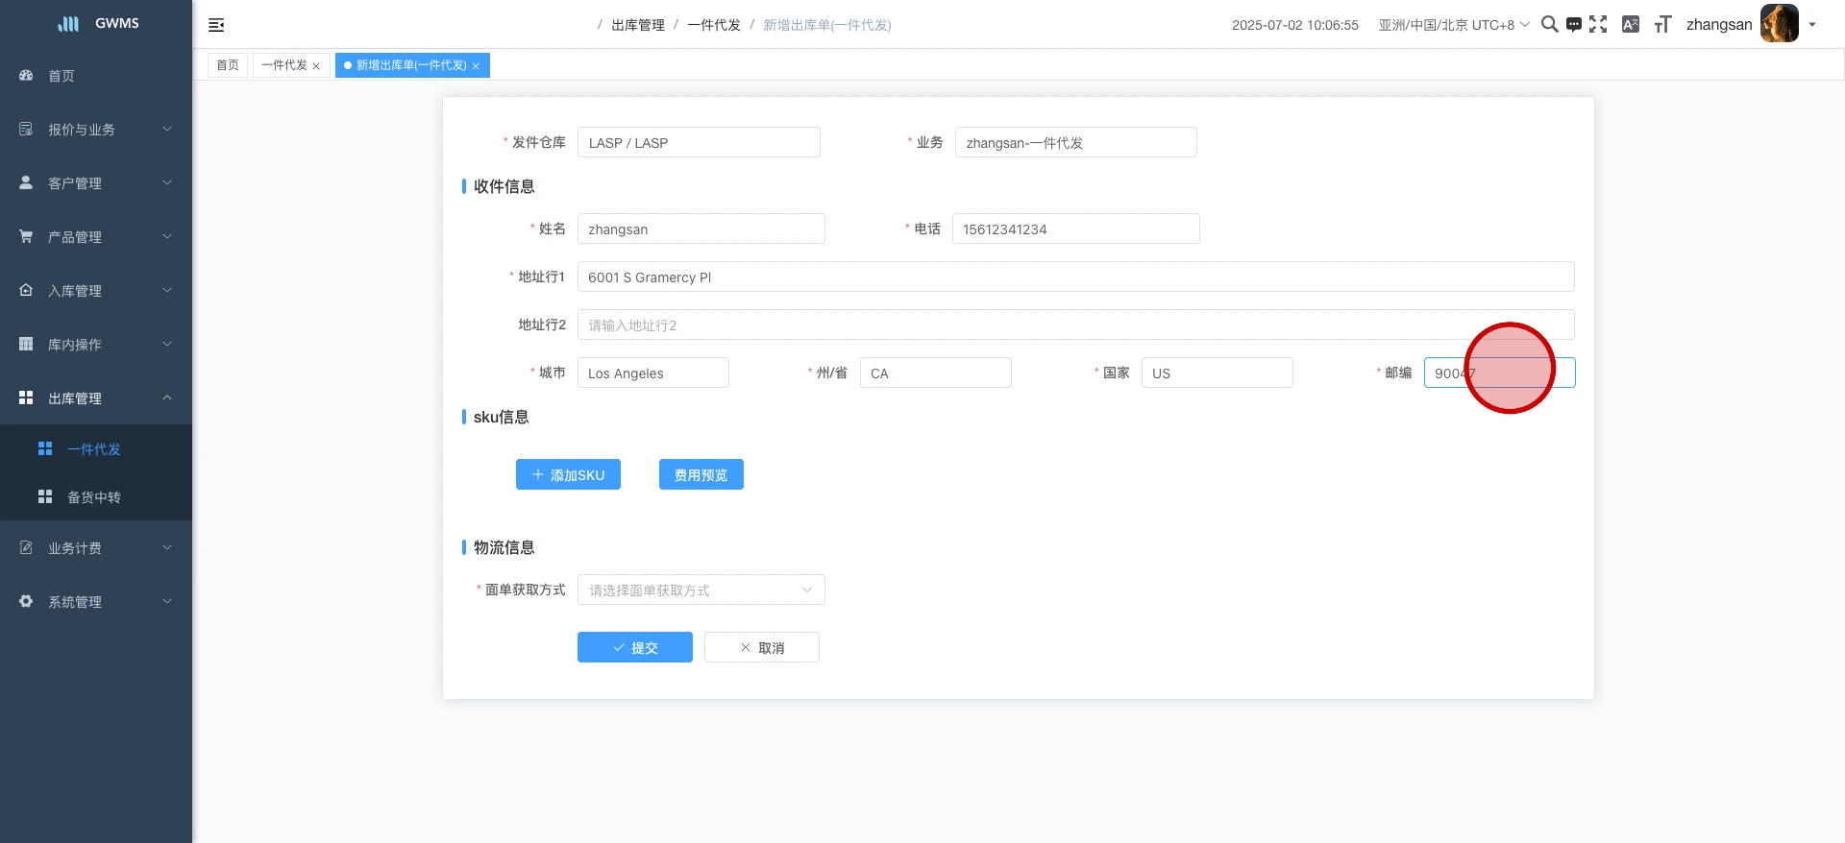The width and height of the screenshot is (1845, 843).
Task: Open the 面单获取方式 dropdown
Action: [701, 590]
